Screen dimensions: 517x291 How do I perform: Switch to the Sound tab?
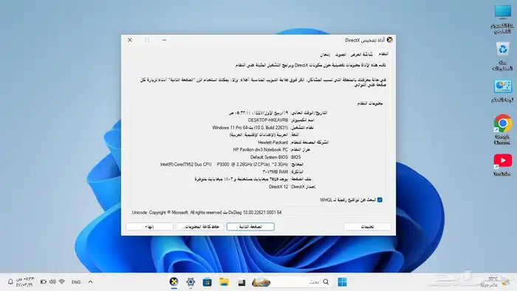(340, 55)
